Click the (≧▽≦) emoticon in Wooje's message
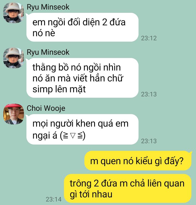Screen dimensions: 196x205 click(73, 136)
